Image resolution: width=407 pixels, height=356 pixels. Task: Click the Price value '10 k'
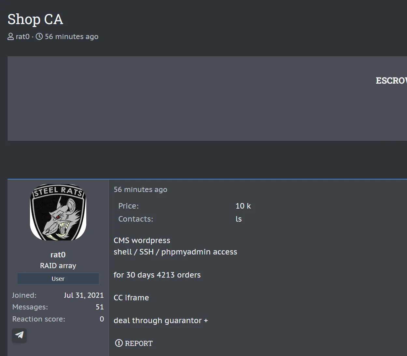[x=243, y=206]
